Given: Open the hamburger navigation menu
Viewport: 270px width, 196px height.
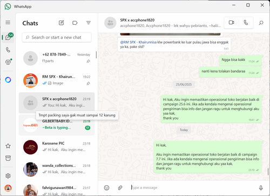Looking at the screenshot, I should 8,23.
